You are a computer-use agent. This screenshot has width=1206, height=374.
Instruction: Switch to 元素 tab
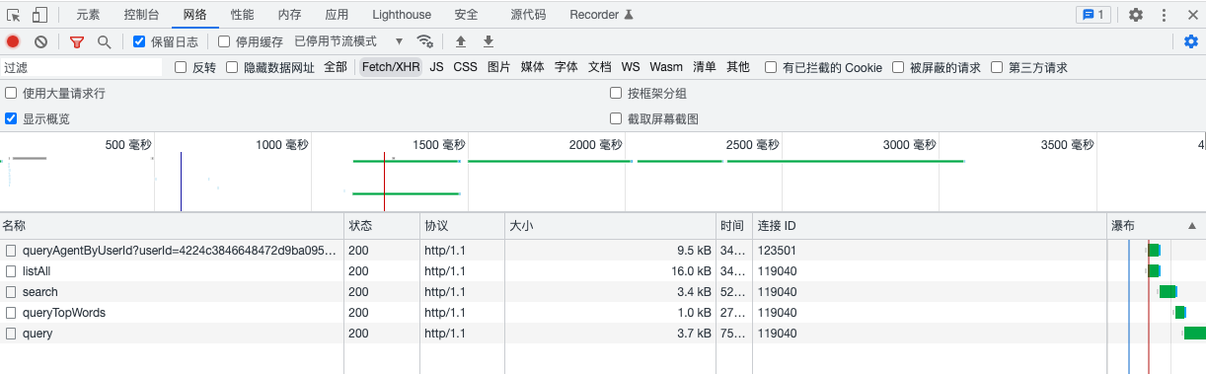point(88,15)
